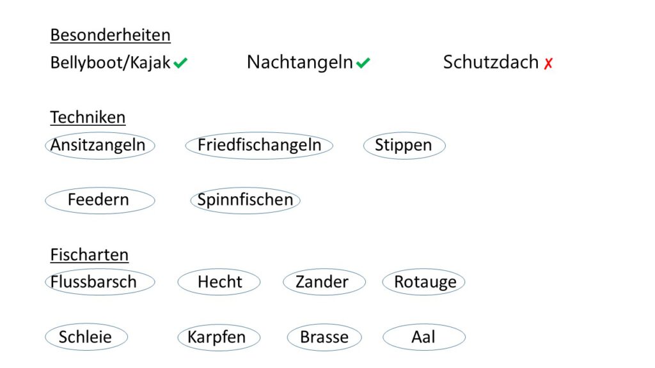The width and height of the screenshot is (655, 368).
Task: Choose the Zander fish tag
Action: coord(324,282)
